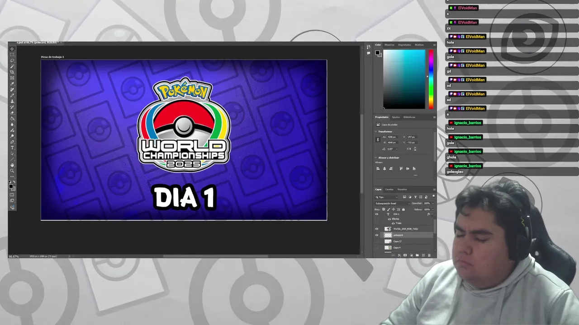Switch to the Motivos tab

pos(419,45)
